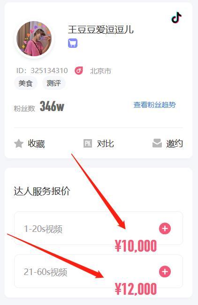Click the star favorite icon

coord(19,143)
